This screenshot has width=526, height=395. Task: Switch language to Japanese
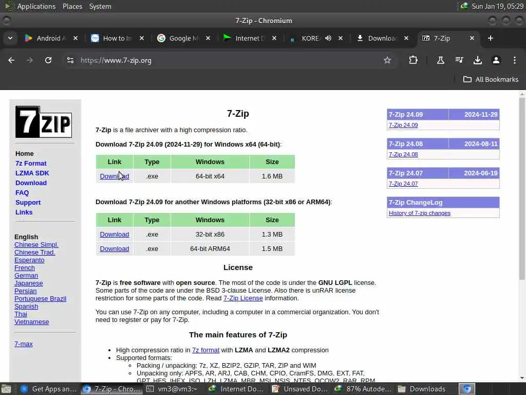point(29,283)
